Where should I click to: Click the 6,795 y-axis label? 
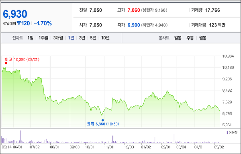point(227,113)
